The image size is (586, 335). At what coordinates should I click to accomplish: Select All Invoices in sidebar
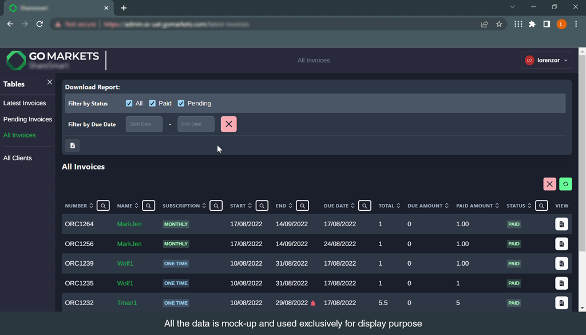19,135
